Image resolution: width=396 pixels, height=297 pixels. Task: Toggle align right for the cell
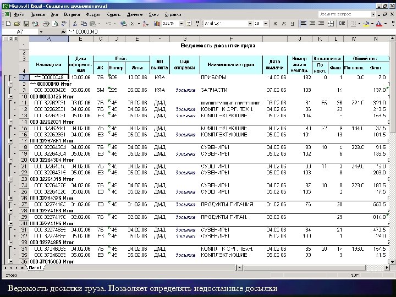coord(321,24)
